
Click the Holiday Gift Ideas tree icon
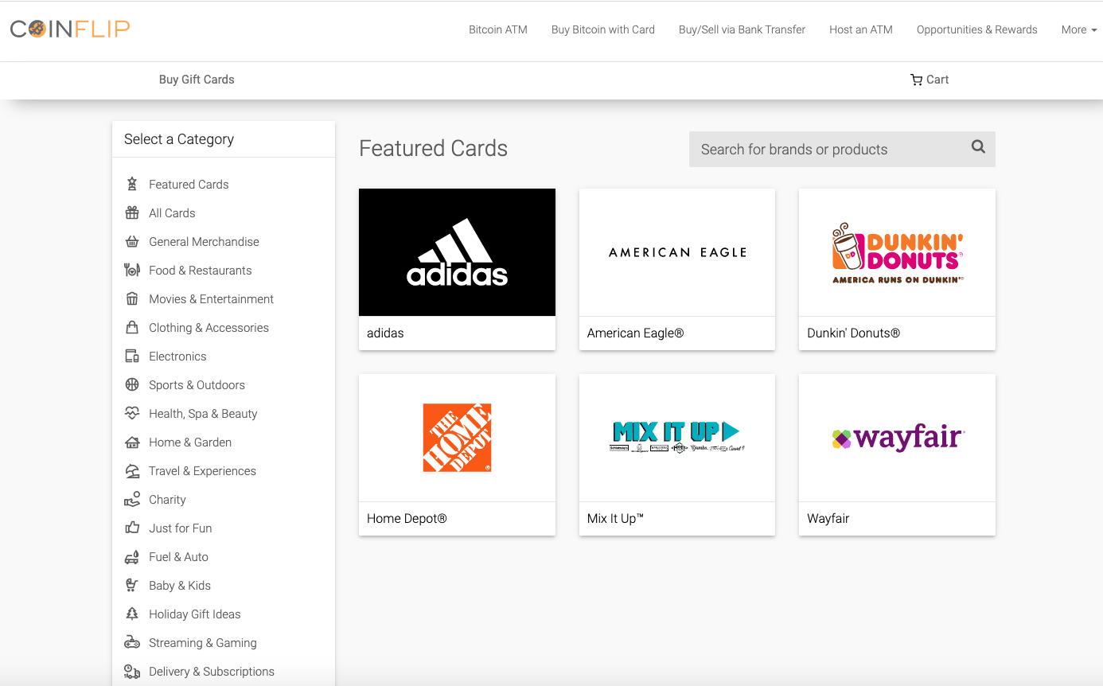[132, 614]
